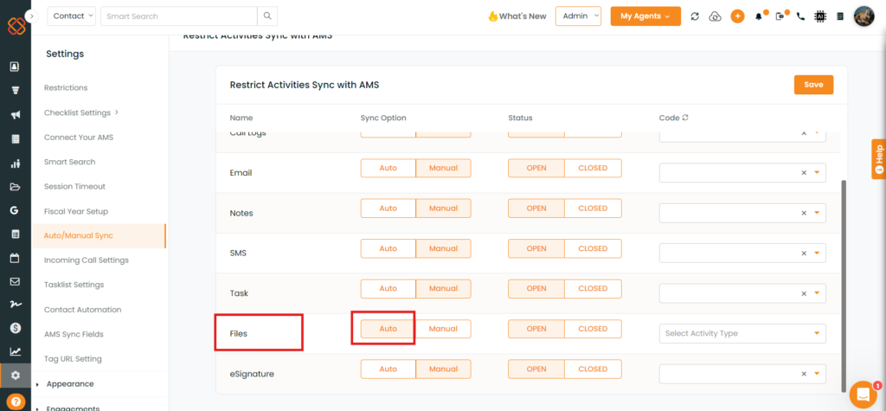Open the funnel pipeline icon in left rail
The height and width of the screenshot is (411, 886).
[x=16, y=91]
